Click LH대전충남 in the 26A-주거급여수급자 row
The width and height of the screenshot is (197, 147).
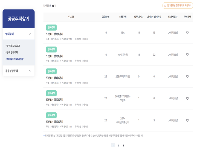tap(173, 120)
